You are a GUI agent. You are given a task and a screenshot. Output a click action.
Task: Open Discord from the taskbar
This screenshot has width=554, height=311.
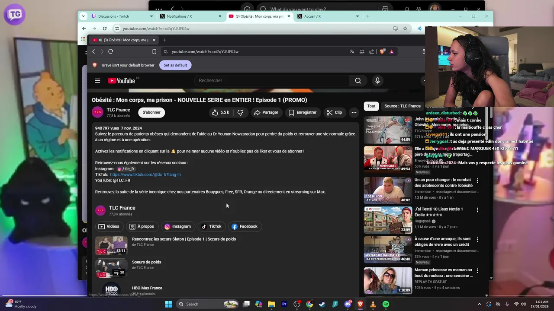(348, 304)
